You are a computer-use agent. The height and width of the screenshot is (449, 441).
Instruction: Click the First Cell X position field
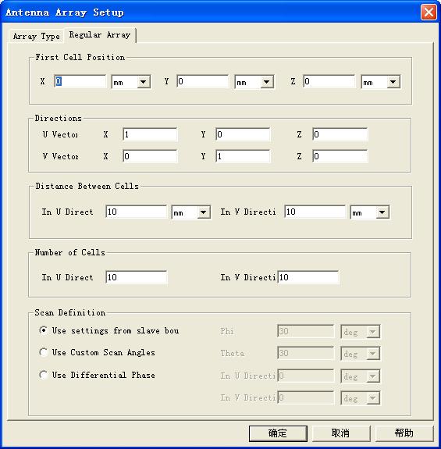(x=80, y=81)
